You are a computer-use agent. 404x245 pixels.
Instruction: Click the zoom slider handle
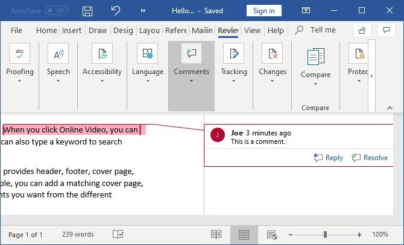(325, 234)
